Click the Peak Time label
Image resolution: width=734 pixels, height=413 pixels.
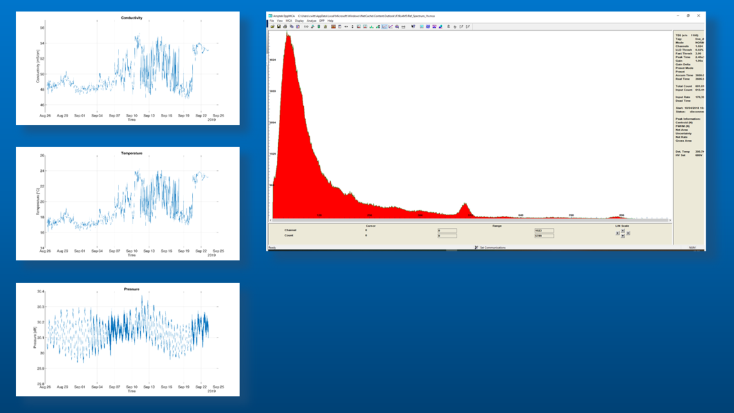coord(683,57)
